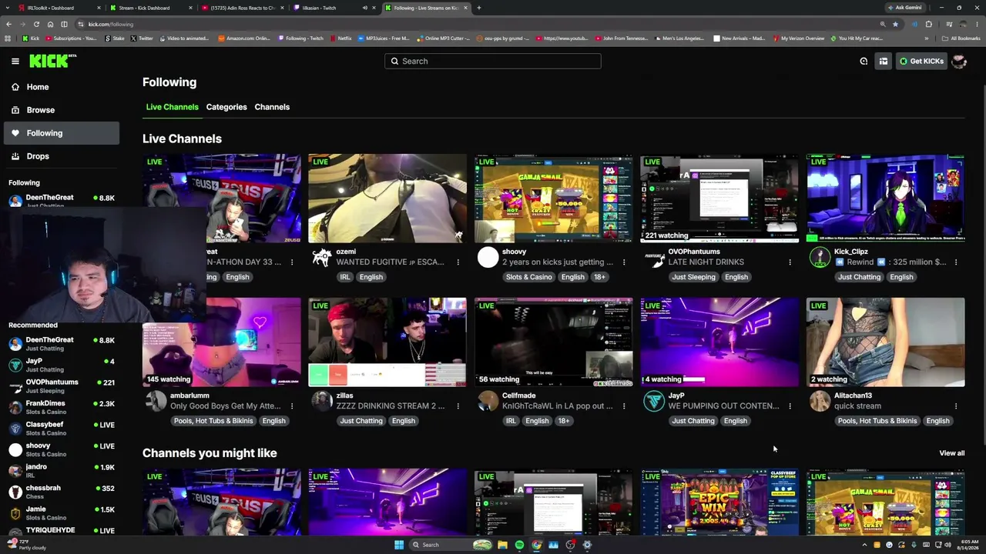
Task: Open Cellfmade channel avatar
Action: tap(488, 401)
